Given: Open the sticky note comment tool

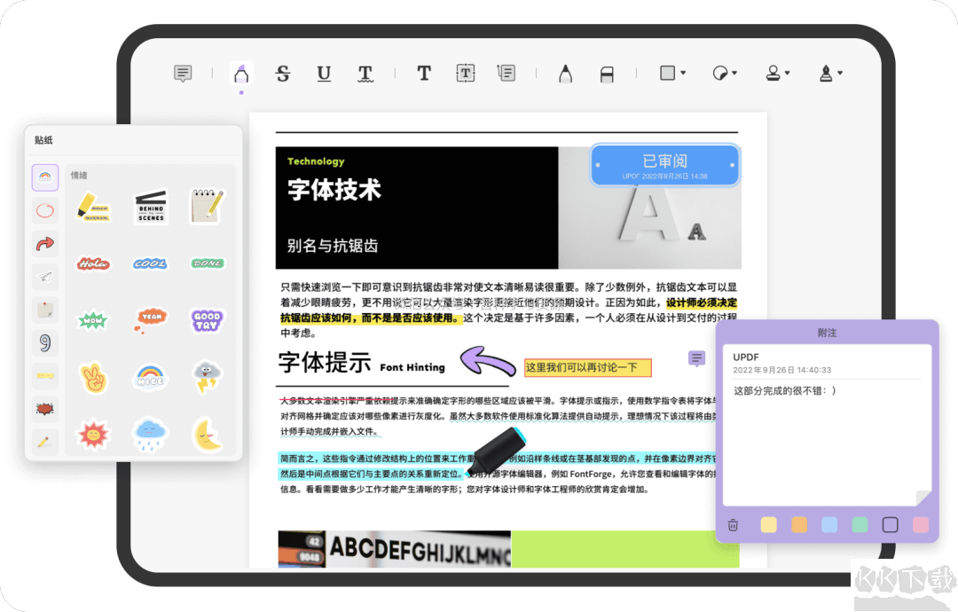Looking at the screenshot, I should tap(183, 74).
